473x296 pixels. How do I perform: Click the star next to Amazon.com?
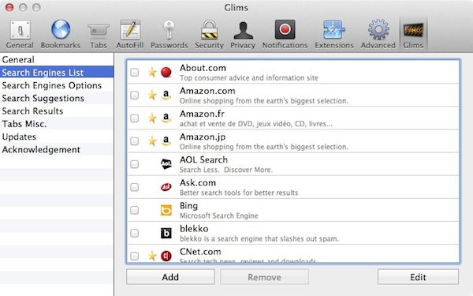tap(152, 96)
